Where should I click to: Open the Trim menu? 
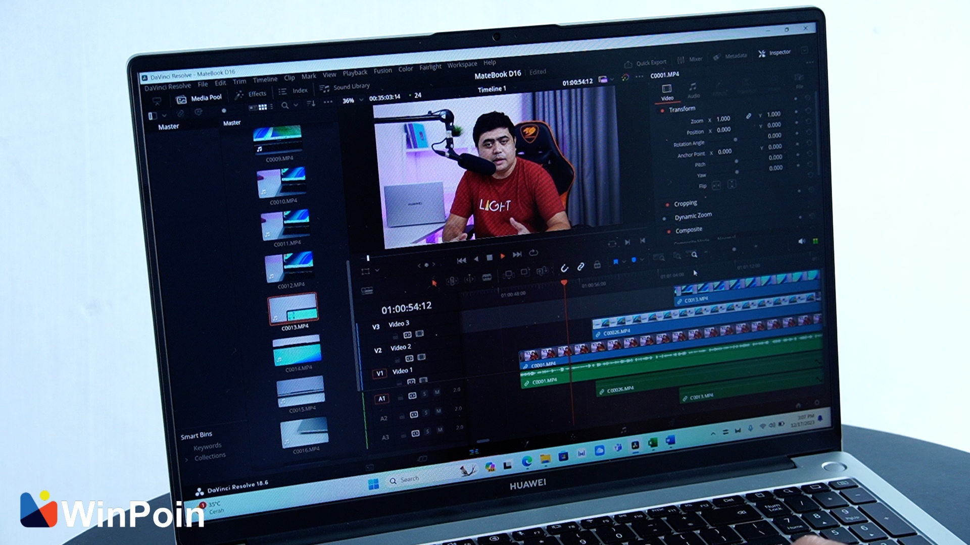[x=239, y=81]
